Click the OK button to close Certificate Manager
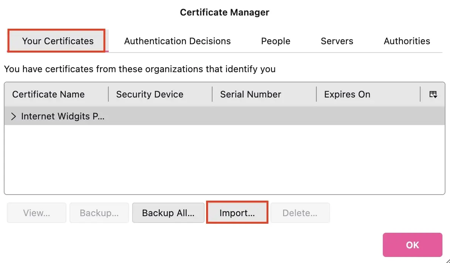450x263 pixels. tap(412, 245)
